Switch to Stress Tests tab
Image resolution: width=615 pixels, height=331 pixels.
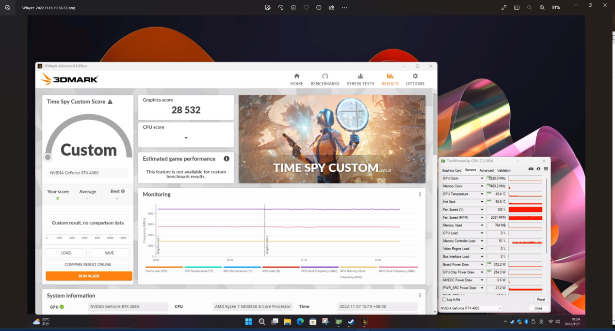click(x=360, y=79)
